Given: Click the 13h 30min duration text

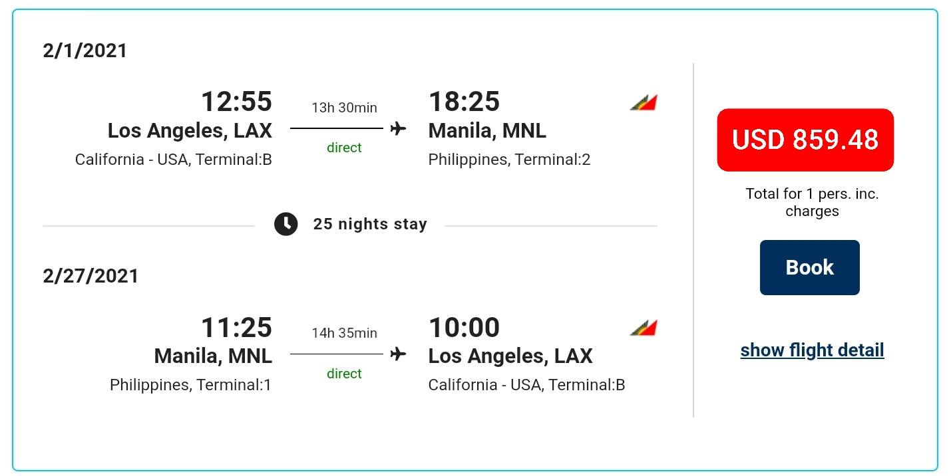Looking at the screenshot, I should (344, 108).
